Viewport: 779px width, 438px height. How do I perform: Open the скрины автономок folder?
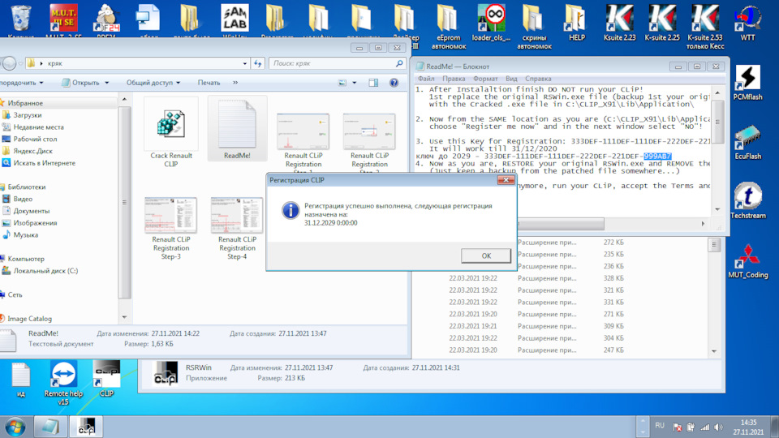coord(534,27)
